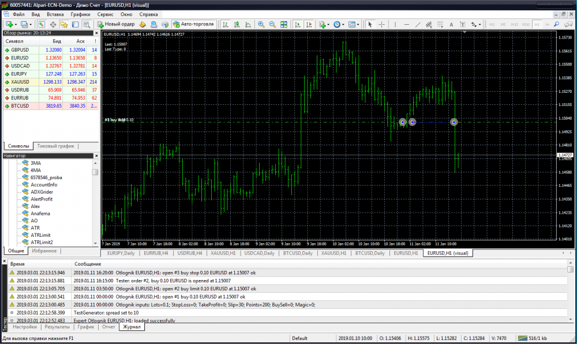The image size is (577, 344).
Task: Open the chat bubbles icon
Action: (568, 24)
